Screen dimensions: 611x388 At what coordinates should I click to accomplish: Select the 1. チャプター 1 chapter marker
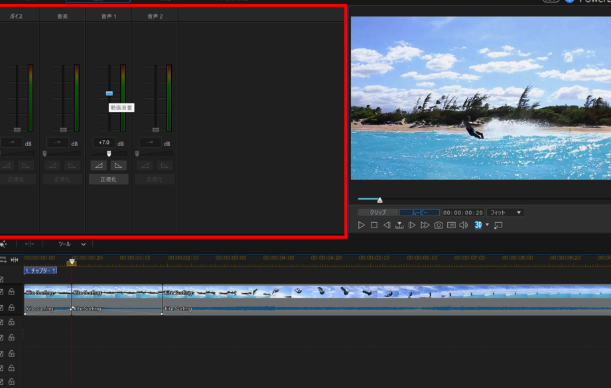pyautogui.click(x=40, y=271)
